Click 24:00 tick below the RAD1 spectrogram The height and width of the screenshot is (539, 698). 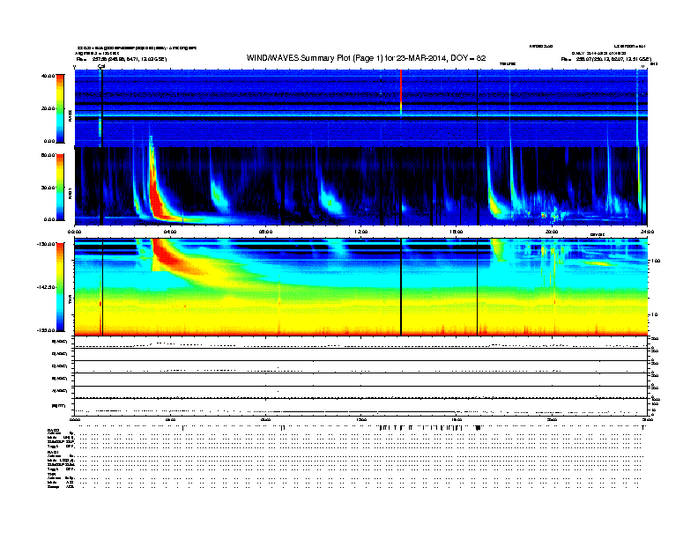(x=647, y=232)
